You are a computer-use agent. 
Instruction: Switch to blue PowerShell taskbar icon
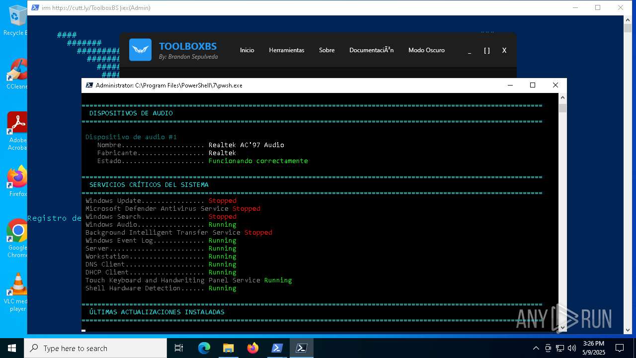click(277, 348)
